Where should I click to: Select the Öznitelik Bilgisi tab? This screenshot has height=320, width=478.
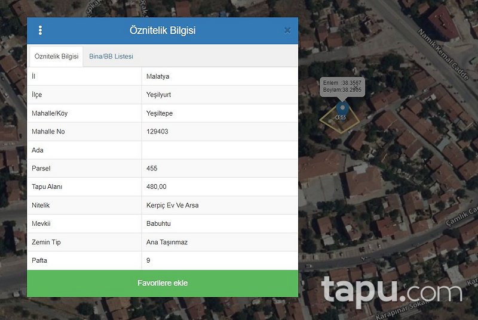[x=56, y=57]
